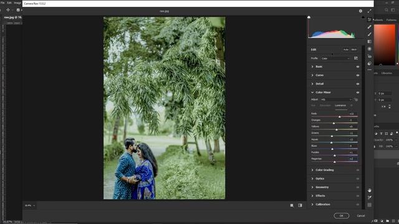Select the Luminance tab
The image size is (399, 224).
coord(340,105)
